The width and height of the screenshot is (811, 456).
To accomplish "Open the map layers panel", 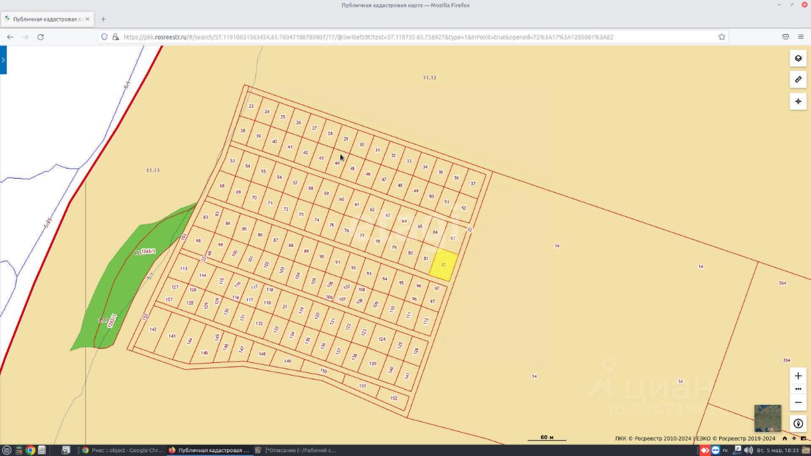I will (798, 58).
